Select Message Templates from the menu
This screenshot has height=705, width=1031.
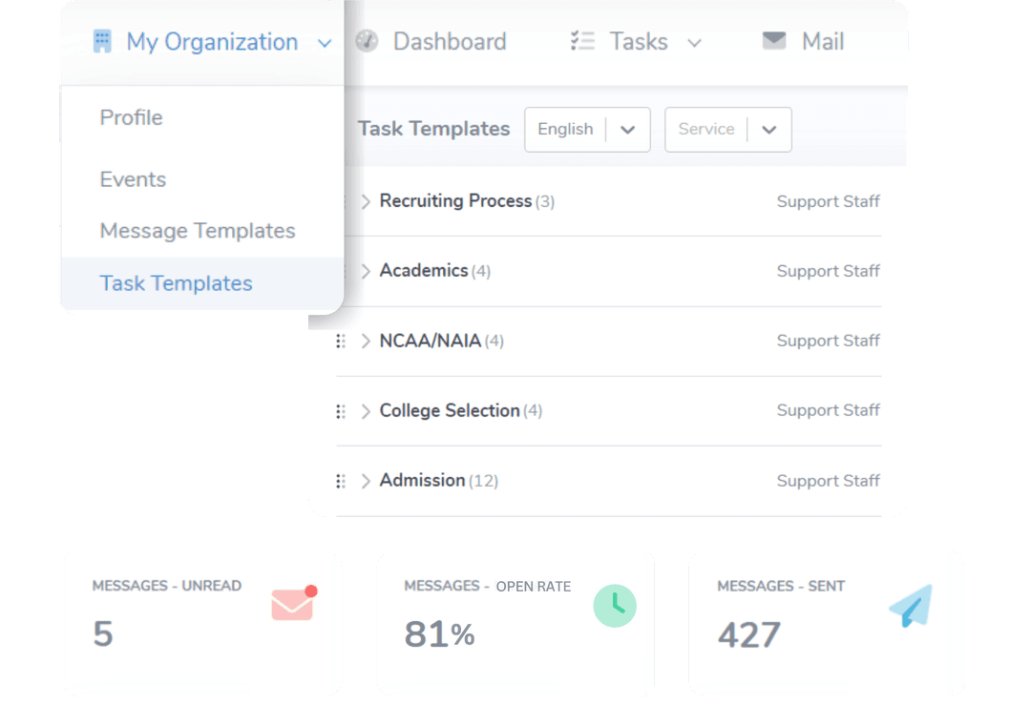tap(197, 230)
